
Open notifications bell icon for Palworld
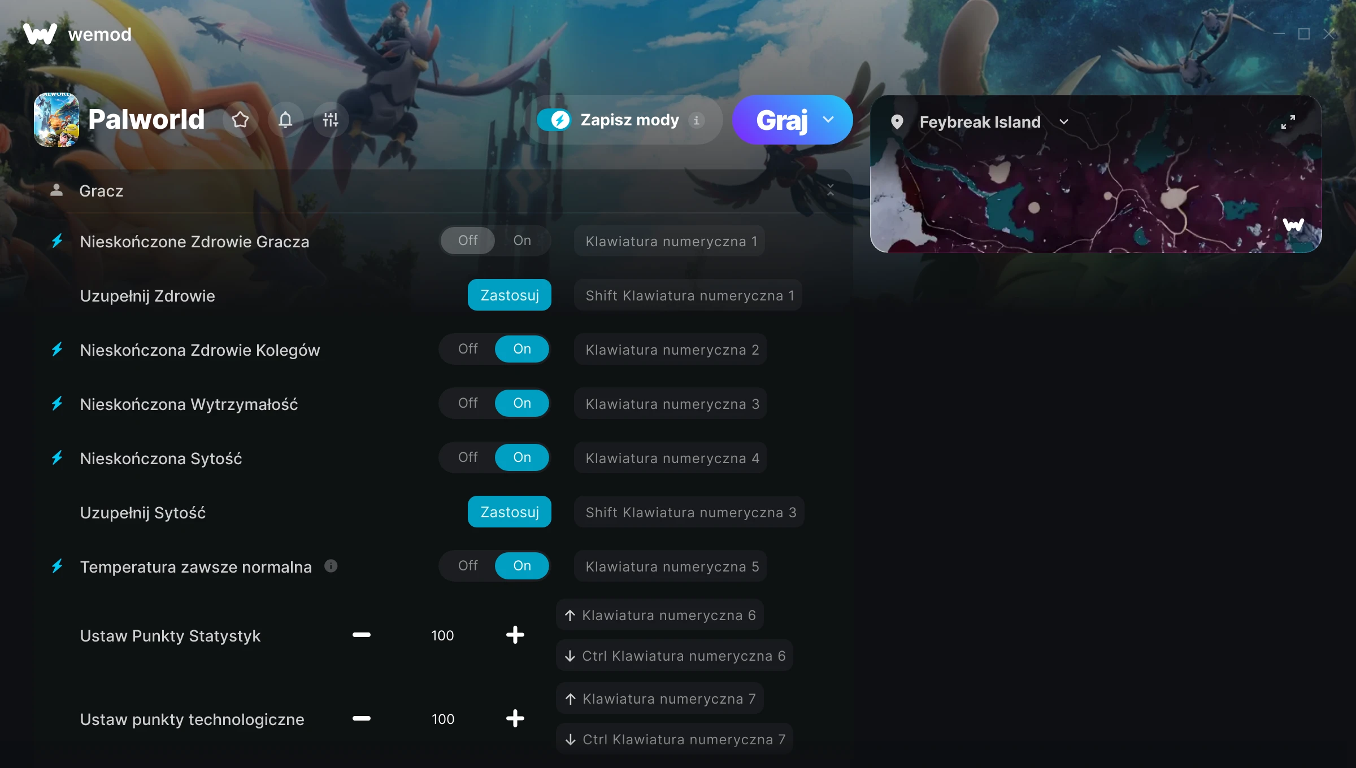point(285,120)
